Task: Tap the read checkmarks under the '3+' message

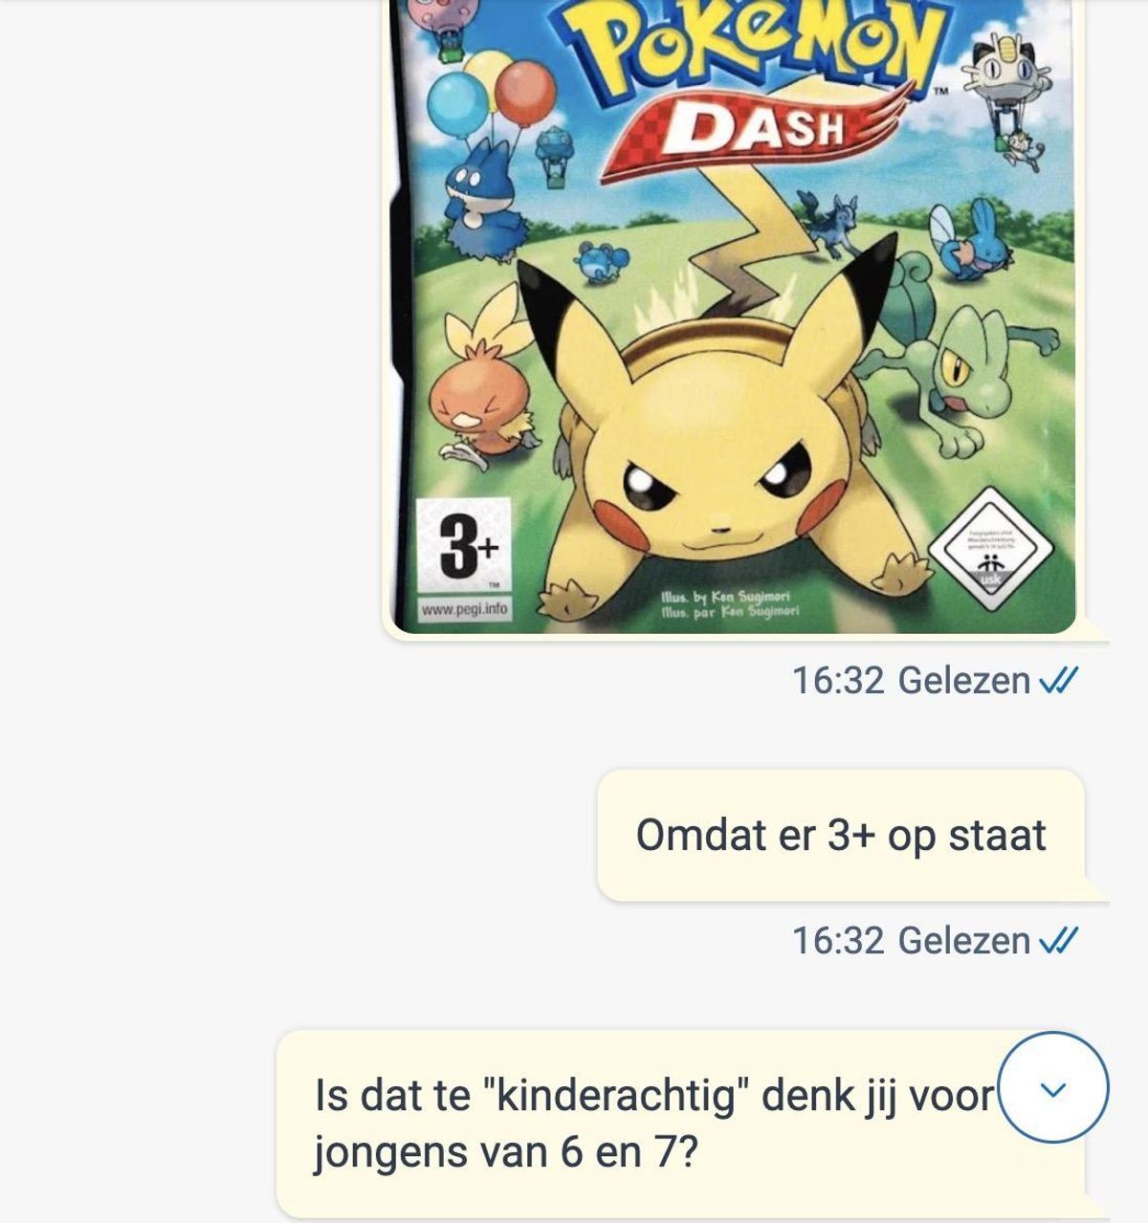Action: pos(1058,941)
